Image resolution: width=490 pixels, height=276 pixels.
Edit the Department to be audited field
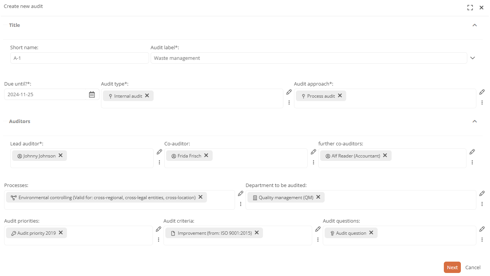point(482,193)
